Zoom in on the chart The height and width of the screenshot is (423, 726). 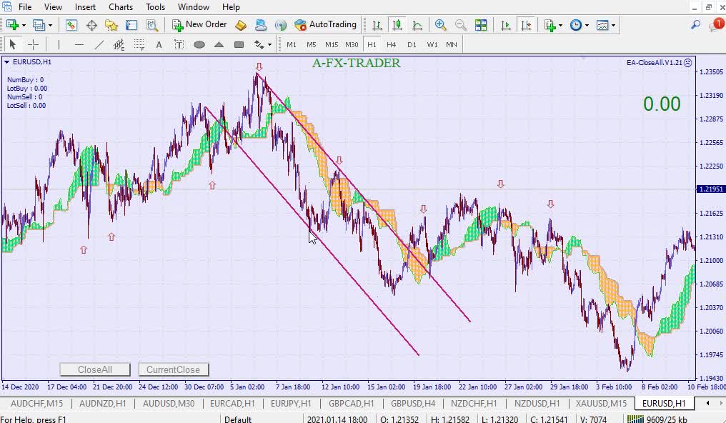pyautogui.click(x=441, y=25)
